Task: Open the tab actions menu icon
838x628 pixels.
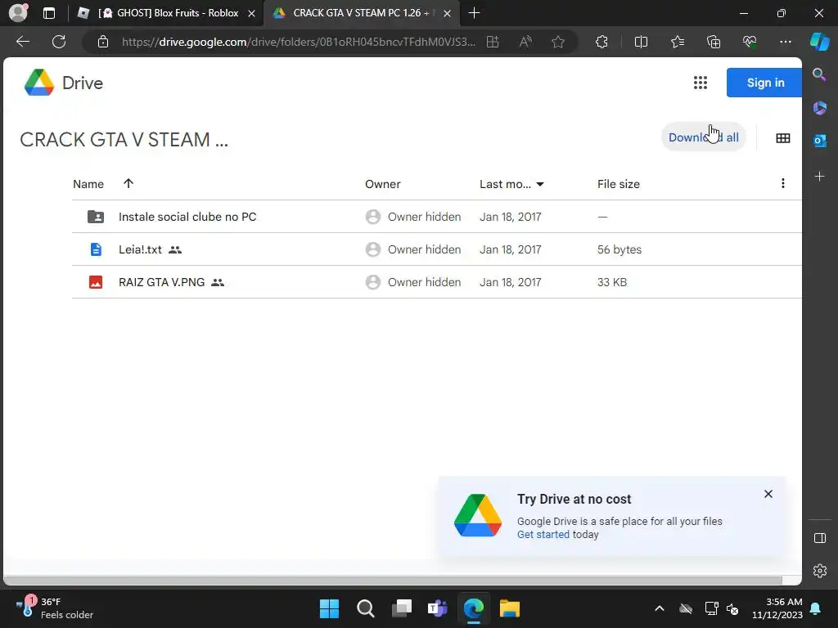Action: pyautogui.click(x=48, y=13)
